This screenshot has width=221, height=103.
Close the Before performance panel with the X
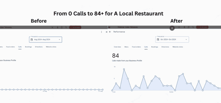pyautogui.click(x=107, y=32)
